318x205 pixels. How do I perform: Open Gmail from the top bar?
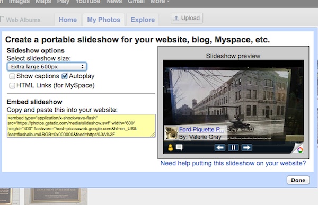(x=136, y=2)
